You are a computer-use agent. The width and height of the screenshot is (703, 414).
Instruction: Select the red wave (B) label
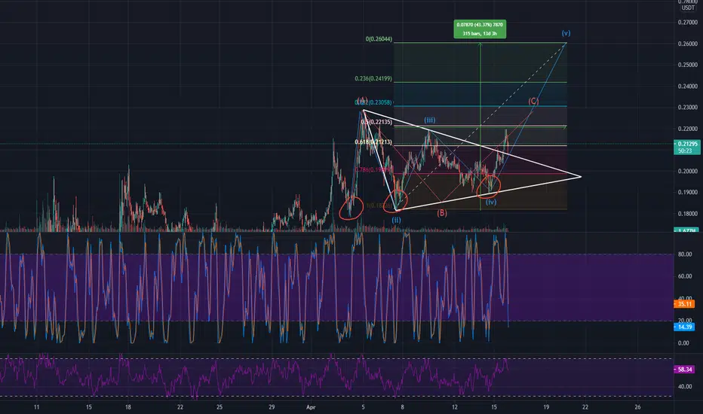tap(442, 213)
